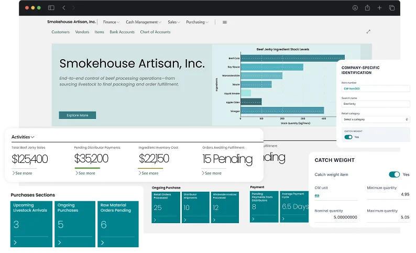The height and width of the screenshot is (253, 416).
Task: Show the tab overview icon
Action: (x=391, y=8)
